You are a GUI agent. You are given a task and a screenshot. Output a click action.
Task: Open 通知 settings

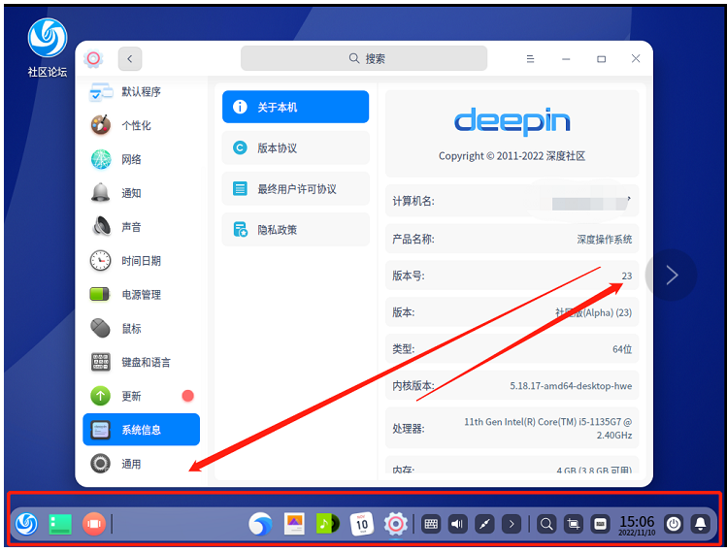pos(141,193)
